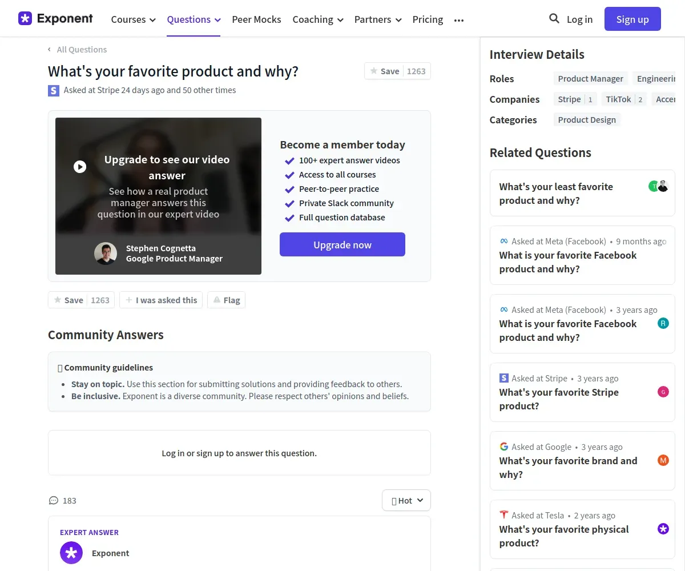Click avatars on least favorite product card
Viewport: 685px width, 571px height.
[x=659, y=186]
